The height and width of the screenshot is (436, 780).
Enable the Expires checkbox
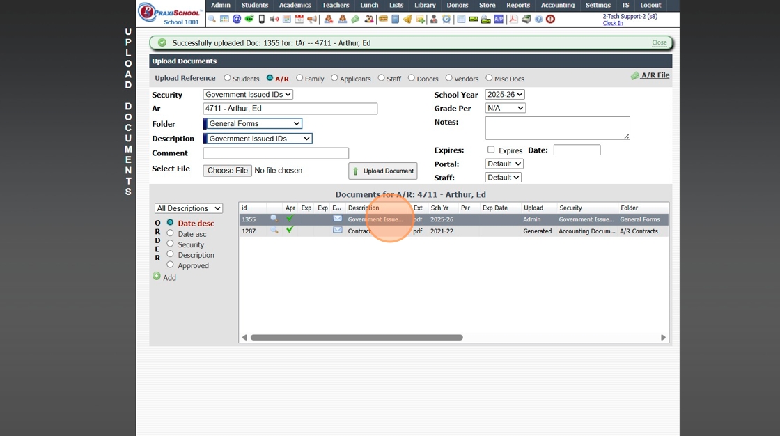(491, 149)
